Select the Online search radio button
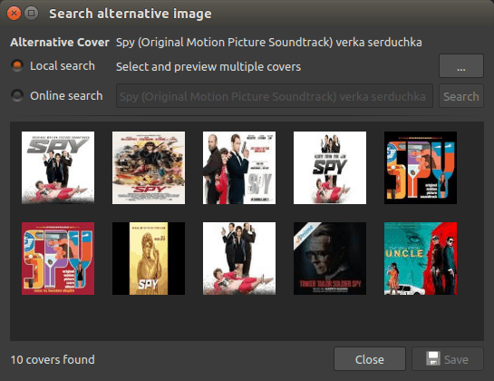This screenshot has height=381, width=494. coord(17,95)
